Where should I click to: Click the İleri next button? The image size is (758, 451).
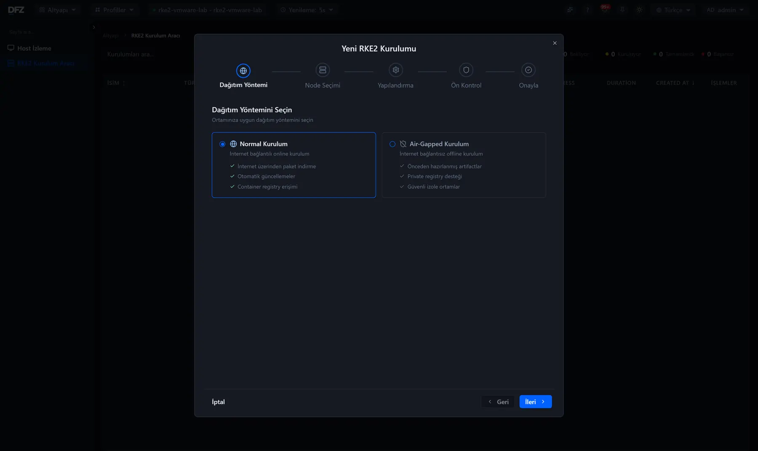pos(536,402)
